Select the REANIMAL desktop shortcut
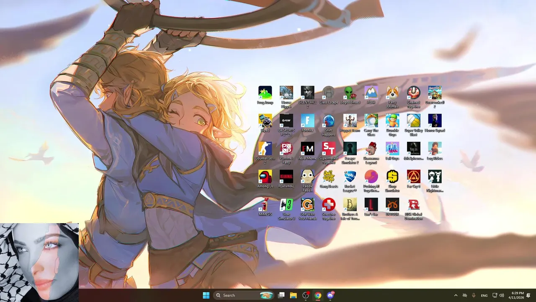The width and height of the screenshot is (536, 302). (x=286, y=179)
